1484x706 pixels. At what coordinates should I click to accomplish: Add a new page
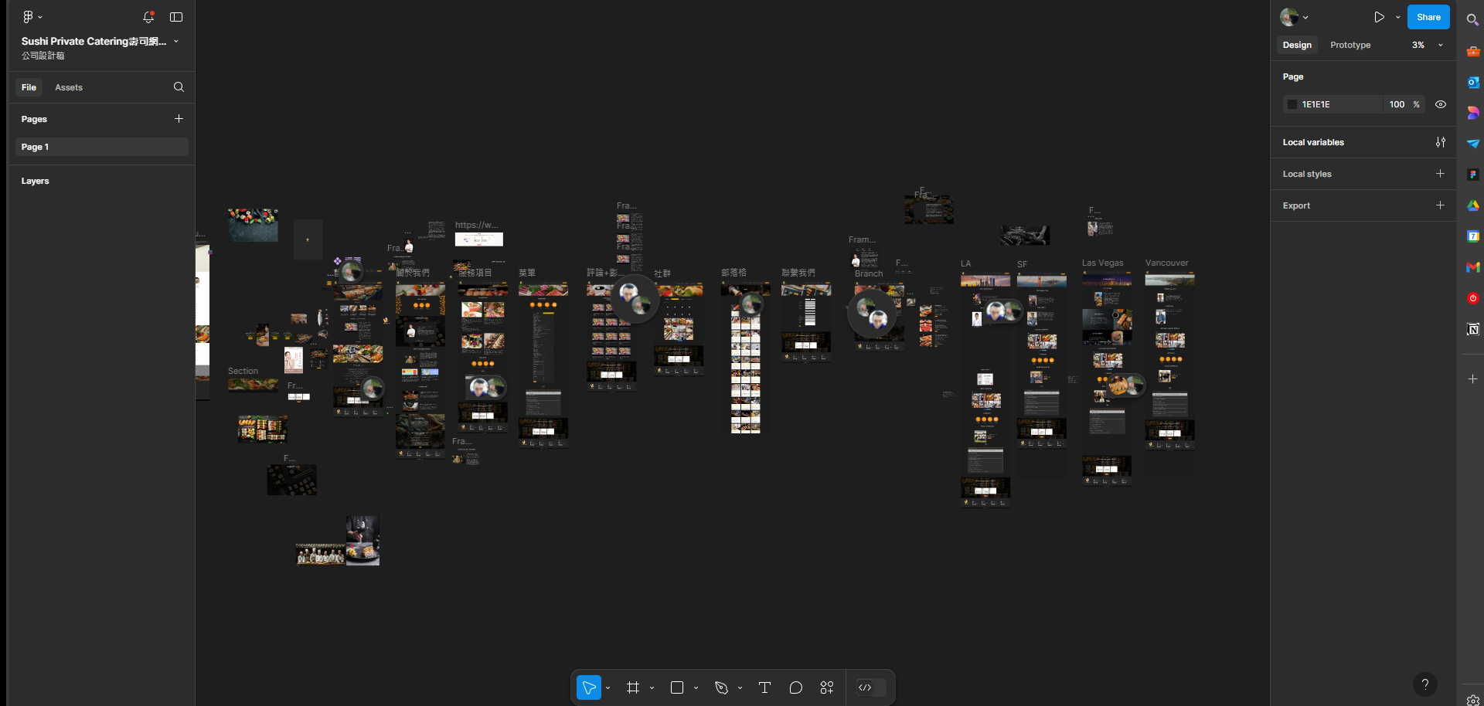179,119
